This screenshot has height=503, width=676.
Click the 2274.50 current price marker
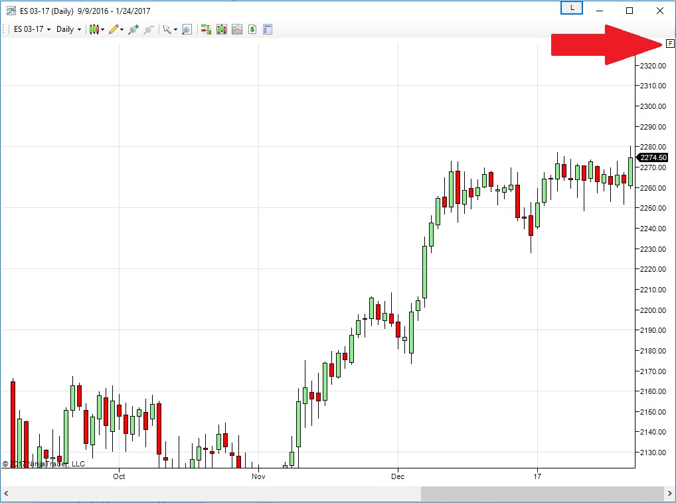653,157
